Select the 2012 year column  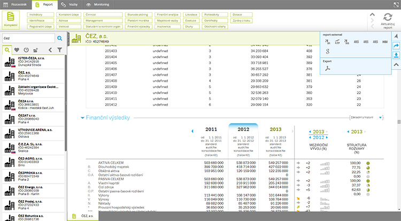coord(243,129)
